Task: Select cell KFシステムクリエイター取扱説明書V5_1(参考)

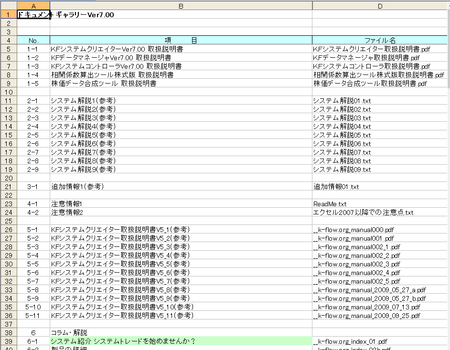Action: coord(181,230)
